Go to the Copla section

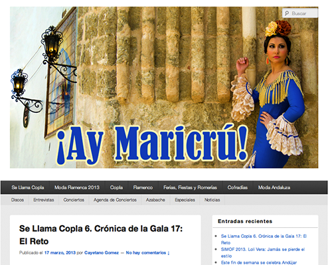coord(116,187)
